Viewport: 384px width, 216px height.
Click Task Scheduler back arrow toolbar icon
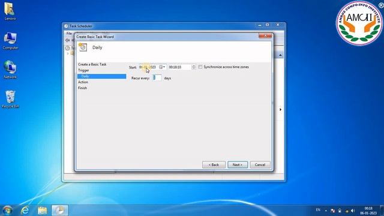click(x=68, y=40)
